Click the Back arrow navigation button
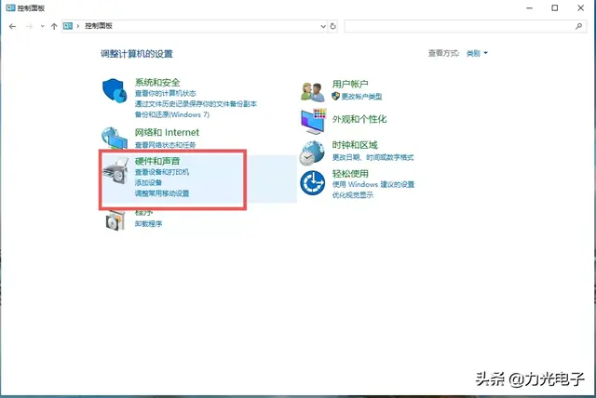This screenshot has height=398, width=596. pyautogui.click(x=12, y=26)
